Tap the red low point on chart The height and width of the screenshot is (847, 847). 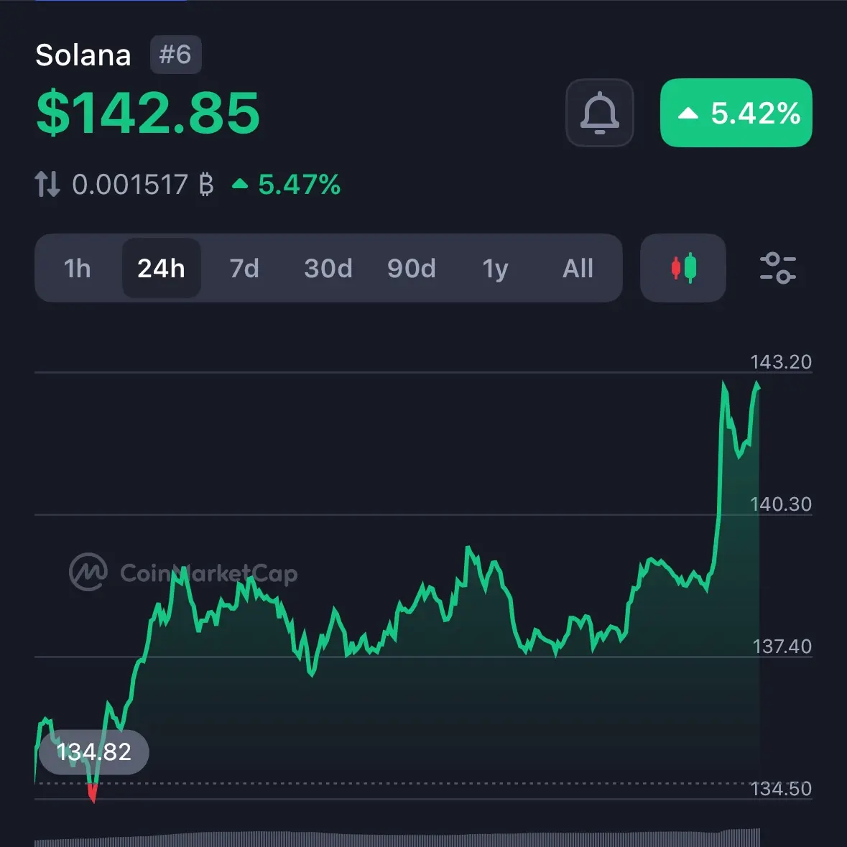93,793
